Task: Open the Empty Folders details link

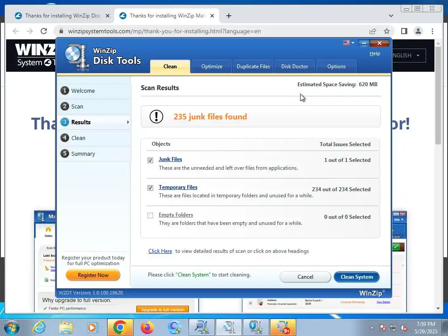Action: (x=176, y=215)
